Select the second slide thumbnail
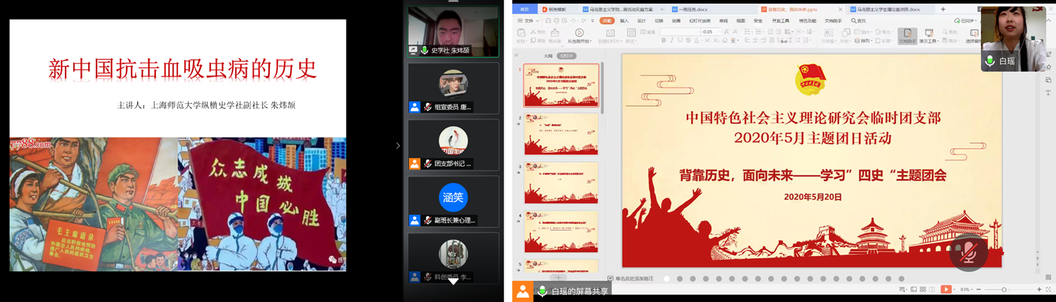 561,135
